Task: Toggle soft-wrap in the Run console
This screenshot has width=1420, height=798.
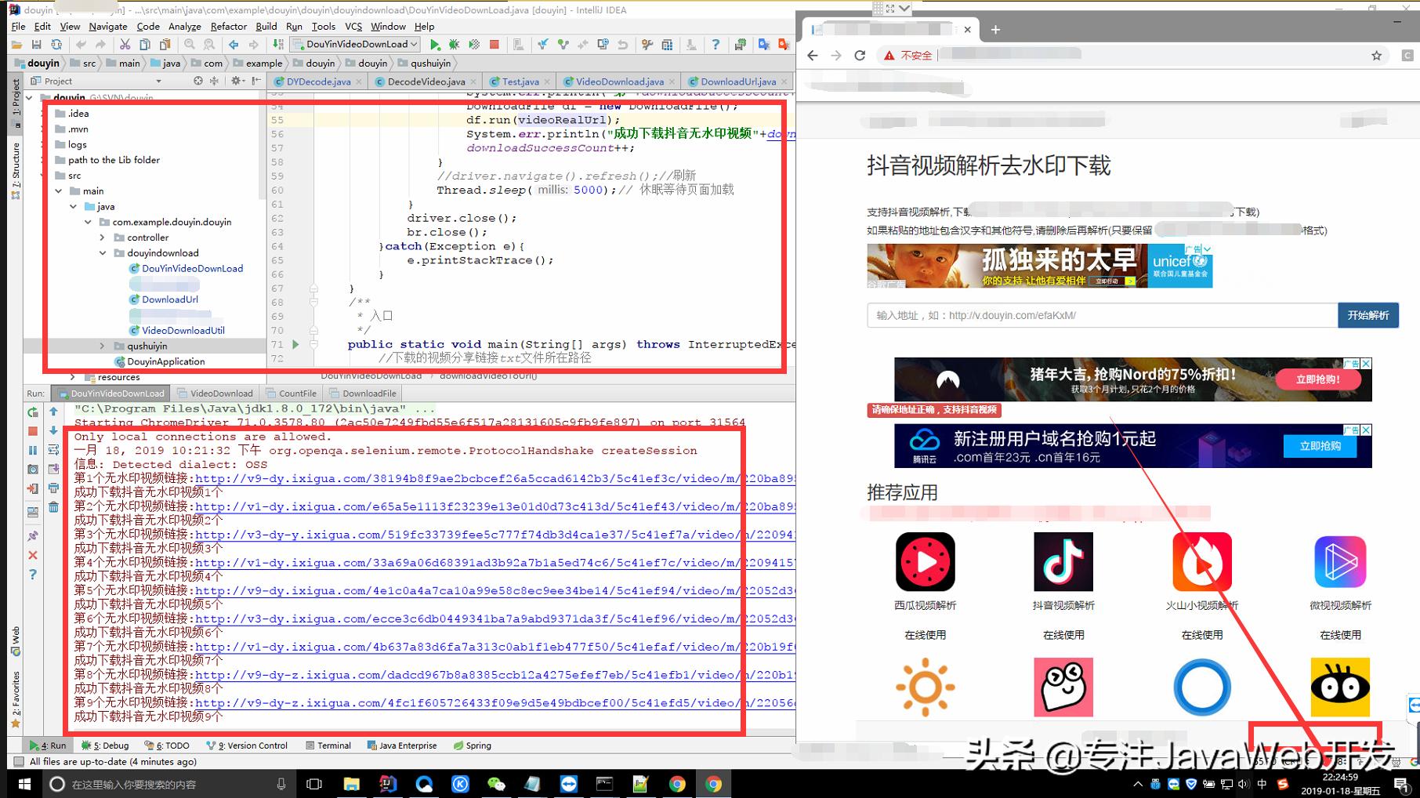Action: click(x=53, y=448)
